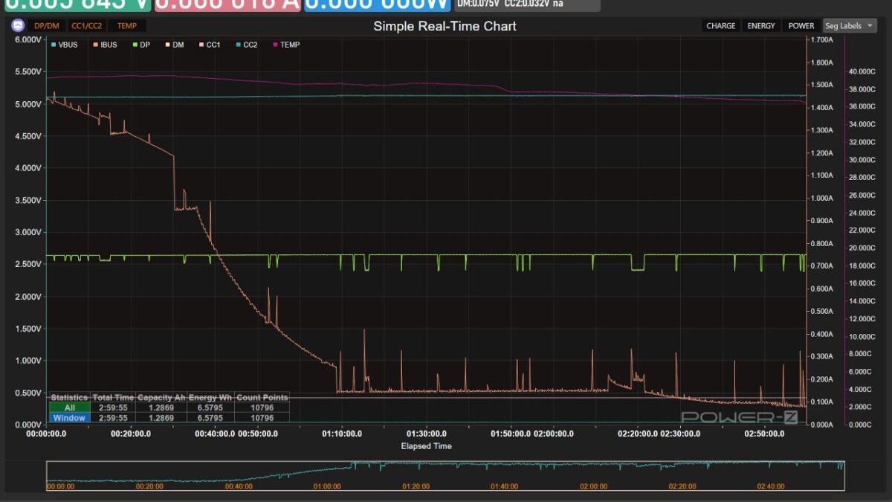Open the Seg Labels dropdown
Image resolution: width=892 pixels, height=502 pixels.
850,26
